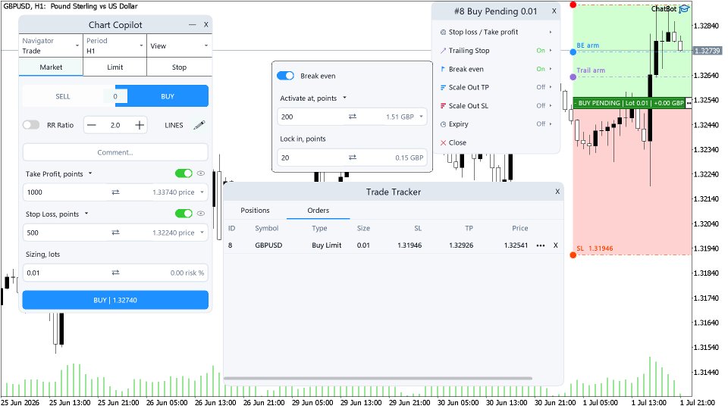Toggle the Take Profit switch off
The height and width of the screenshot is (409, 728).
point(184,173)
